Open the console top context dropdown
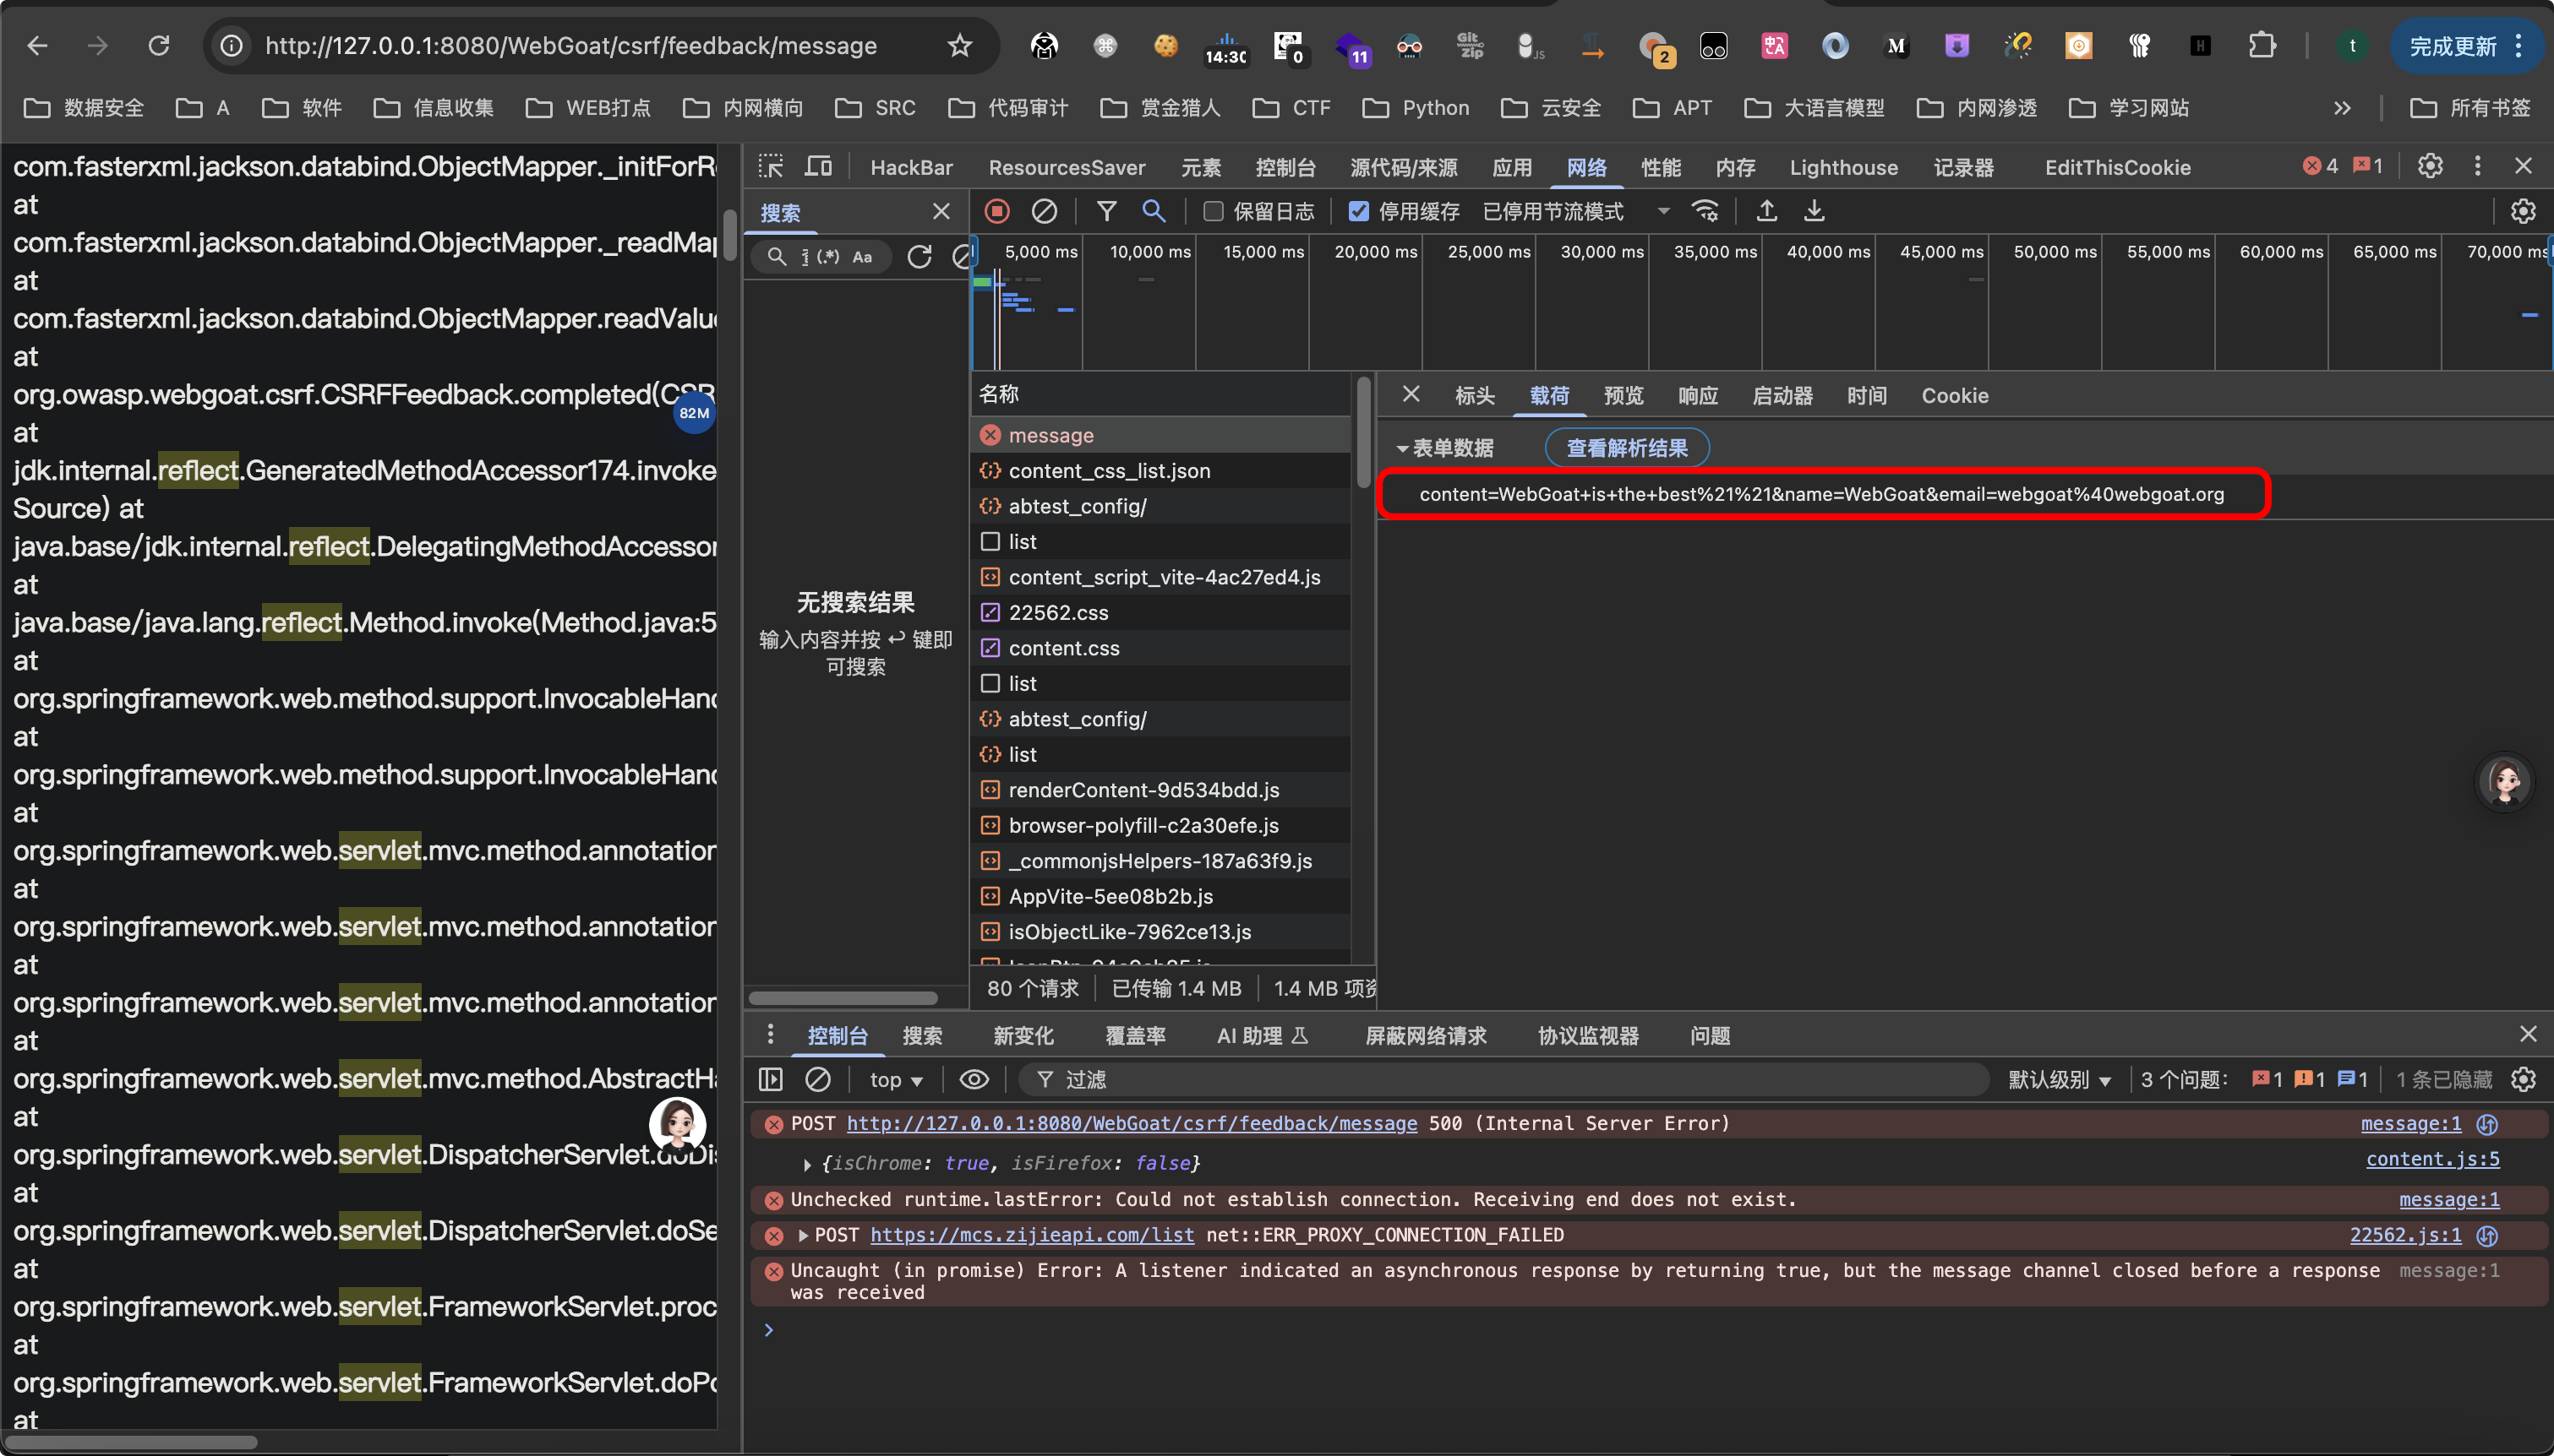The height and width of the screenshot is (1456, 2554). pos(895,1079)
